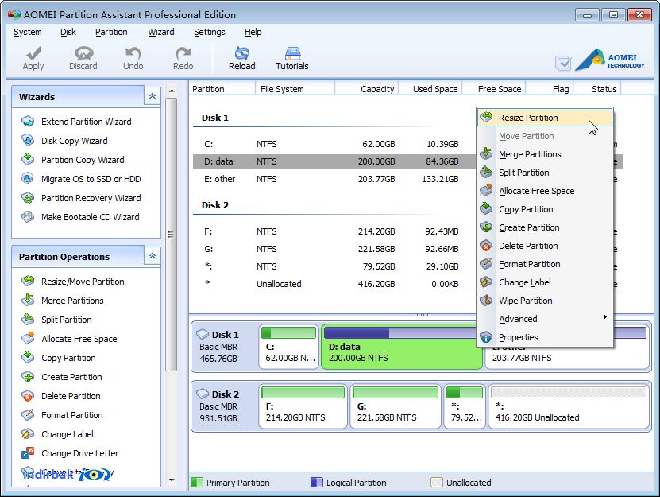Choose Delete Partition in context menu
Viewport: 660px width, 497px height.
point(545,246)
